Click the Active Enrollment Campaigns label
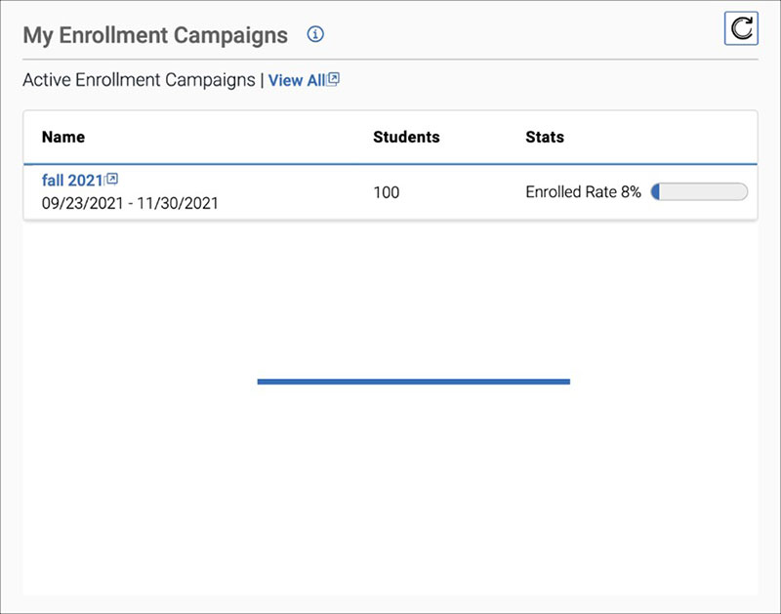The height and width of the screenshot is (614, 781). coord(137,80)
